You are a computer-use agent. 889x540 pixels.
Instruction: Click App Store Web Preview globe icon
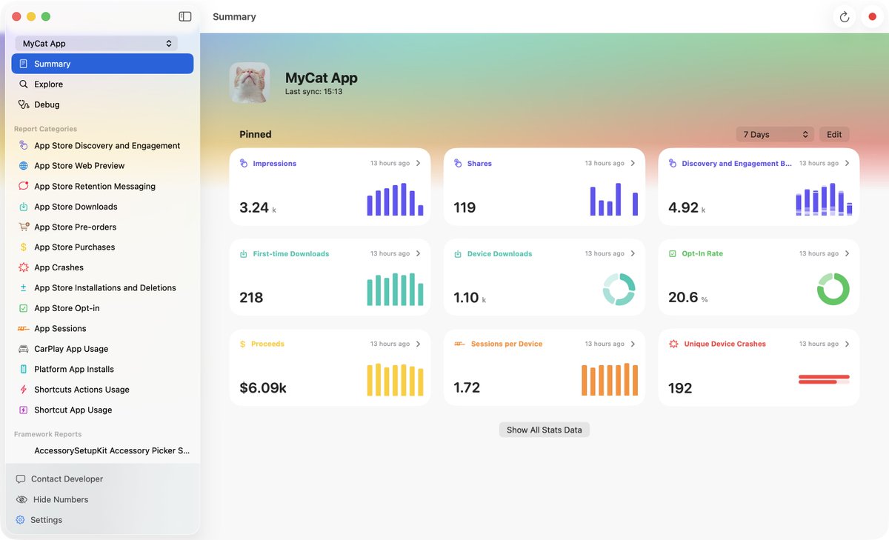(24, 166)
